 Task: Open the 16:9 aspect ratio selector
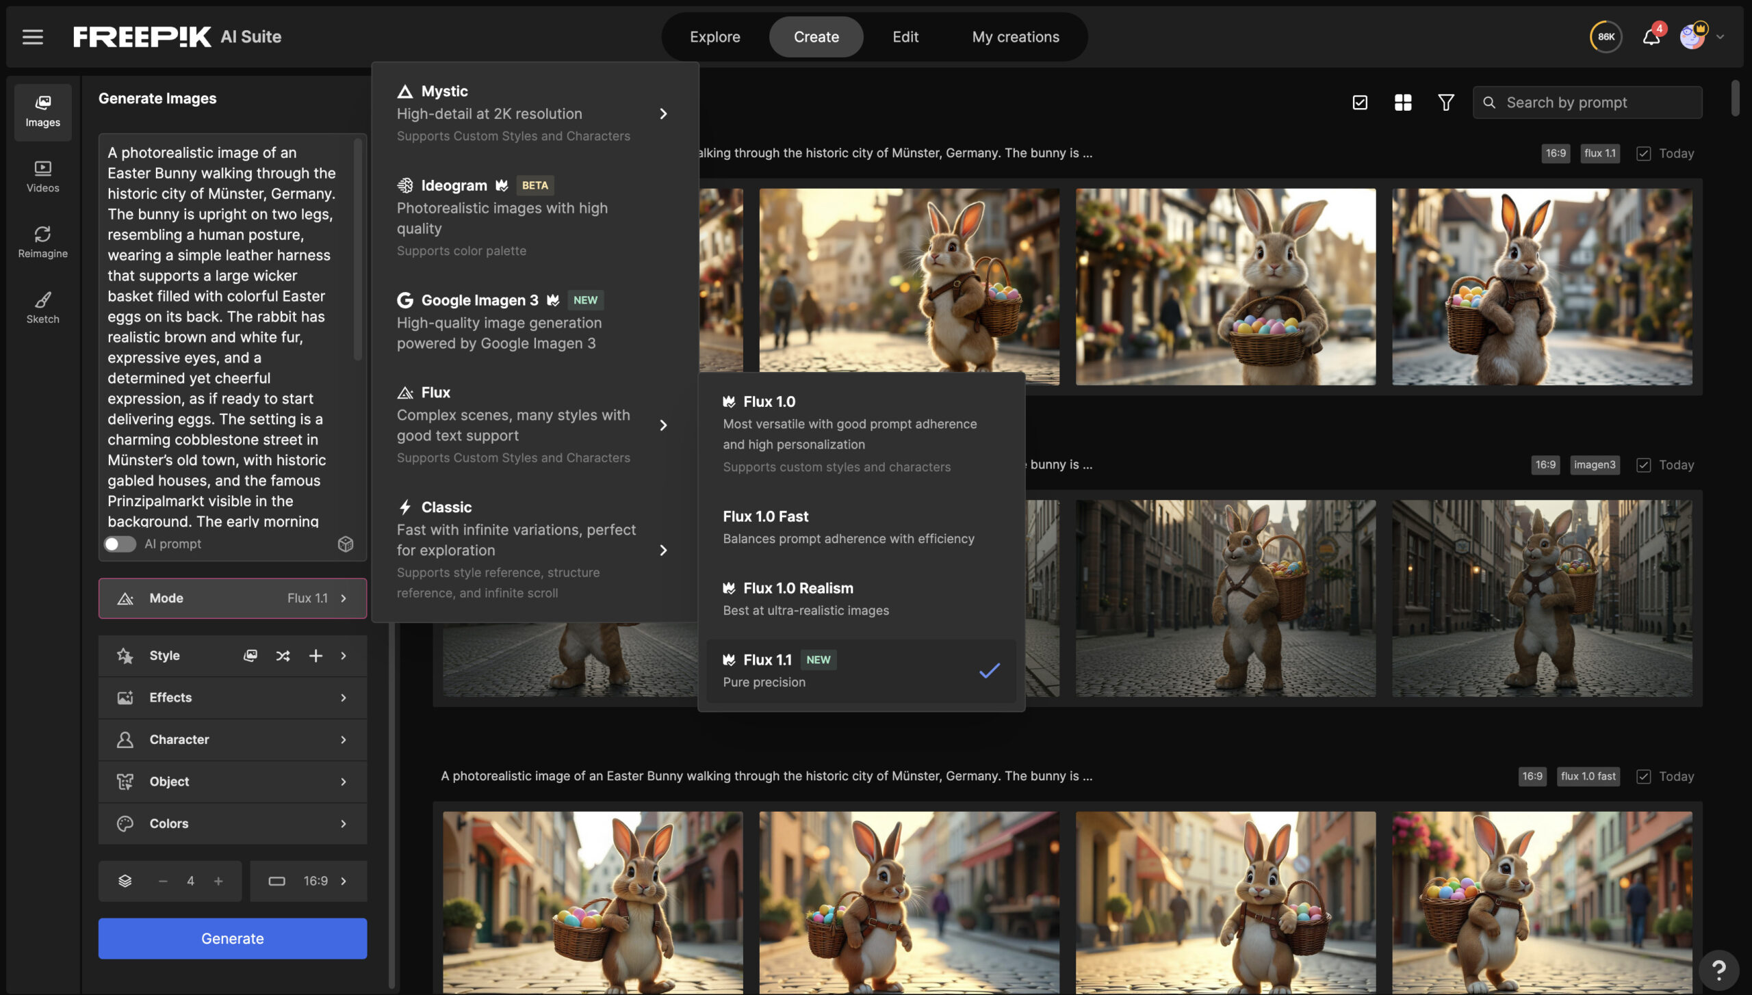(x=308, y=881)
